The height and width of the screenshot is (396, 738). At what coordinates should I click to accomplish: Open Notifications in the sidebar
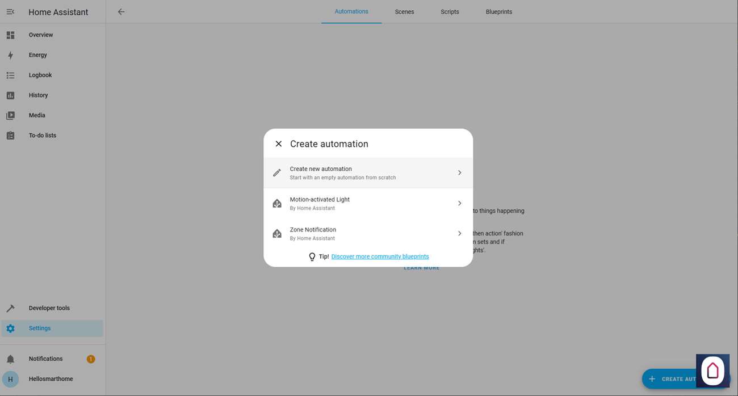pos(52,359)
